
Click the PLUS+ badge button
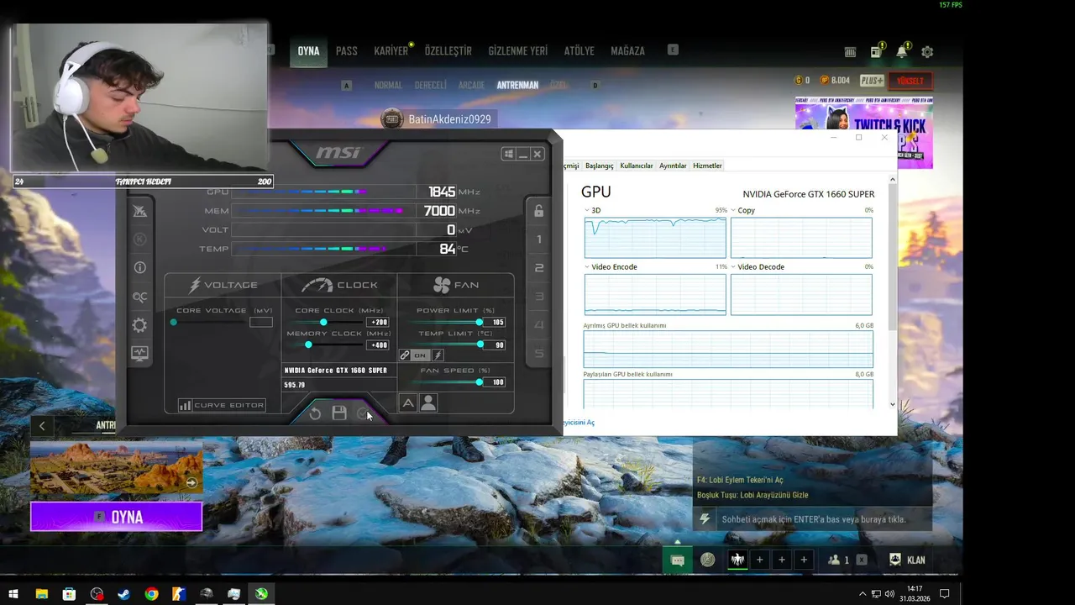872,81
